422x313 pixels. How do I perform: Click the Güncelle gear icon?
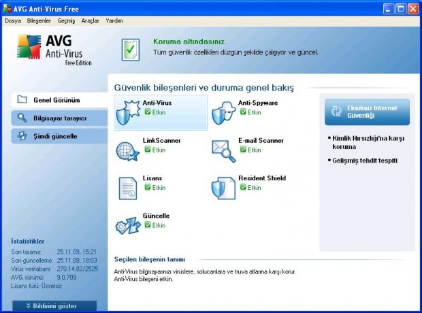[128, 226]
